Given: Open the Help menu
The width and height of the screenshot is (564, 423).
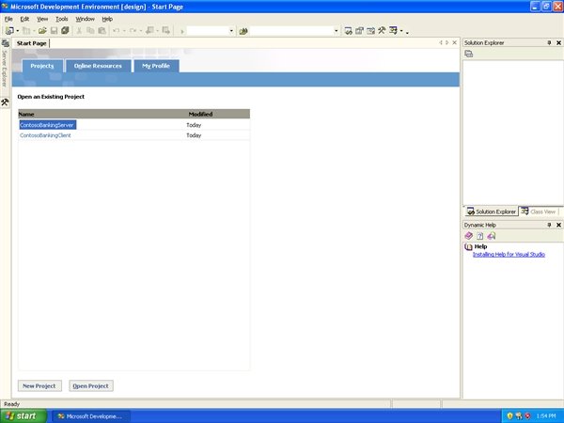Looking at the screenshot, I should pyautogui.click(x=107, y=19).
